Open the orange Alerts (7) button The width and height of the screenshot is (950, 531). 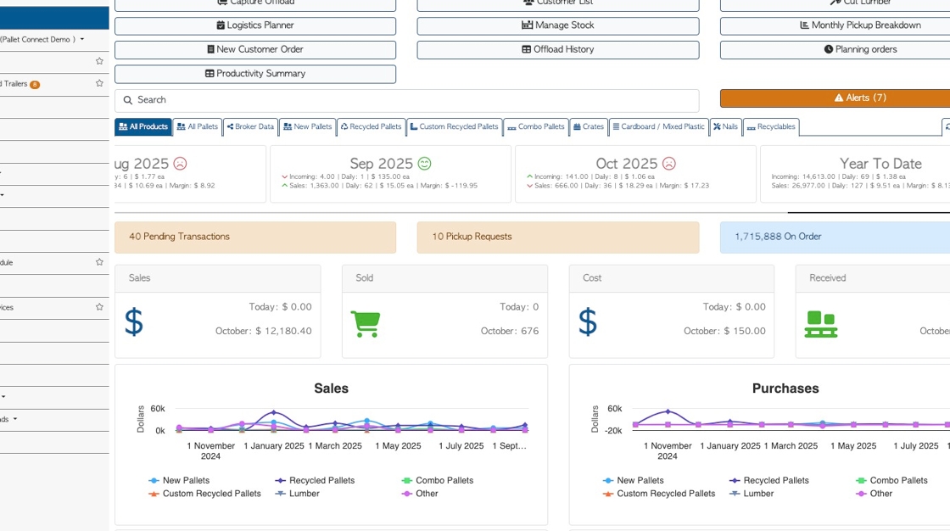(x=860, y=98)
